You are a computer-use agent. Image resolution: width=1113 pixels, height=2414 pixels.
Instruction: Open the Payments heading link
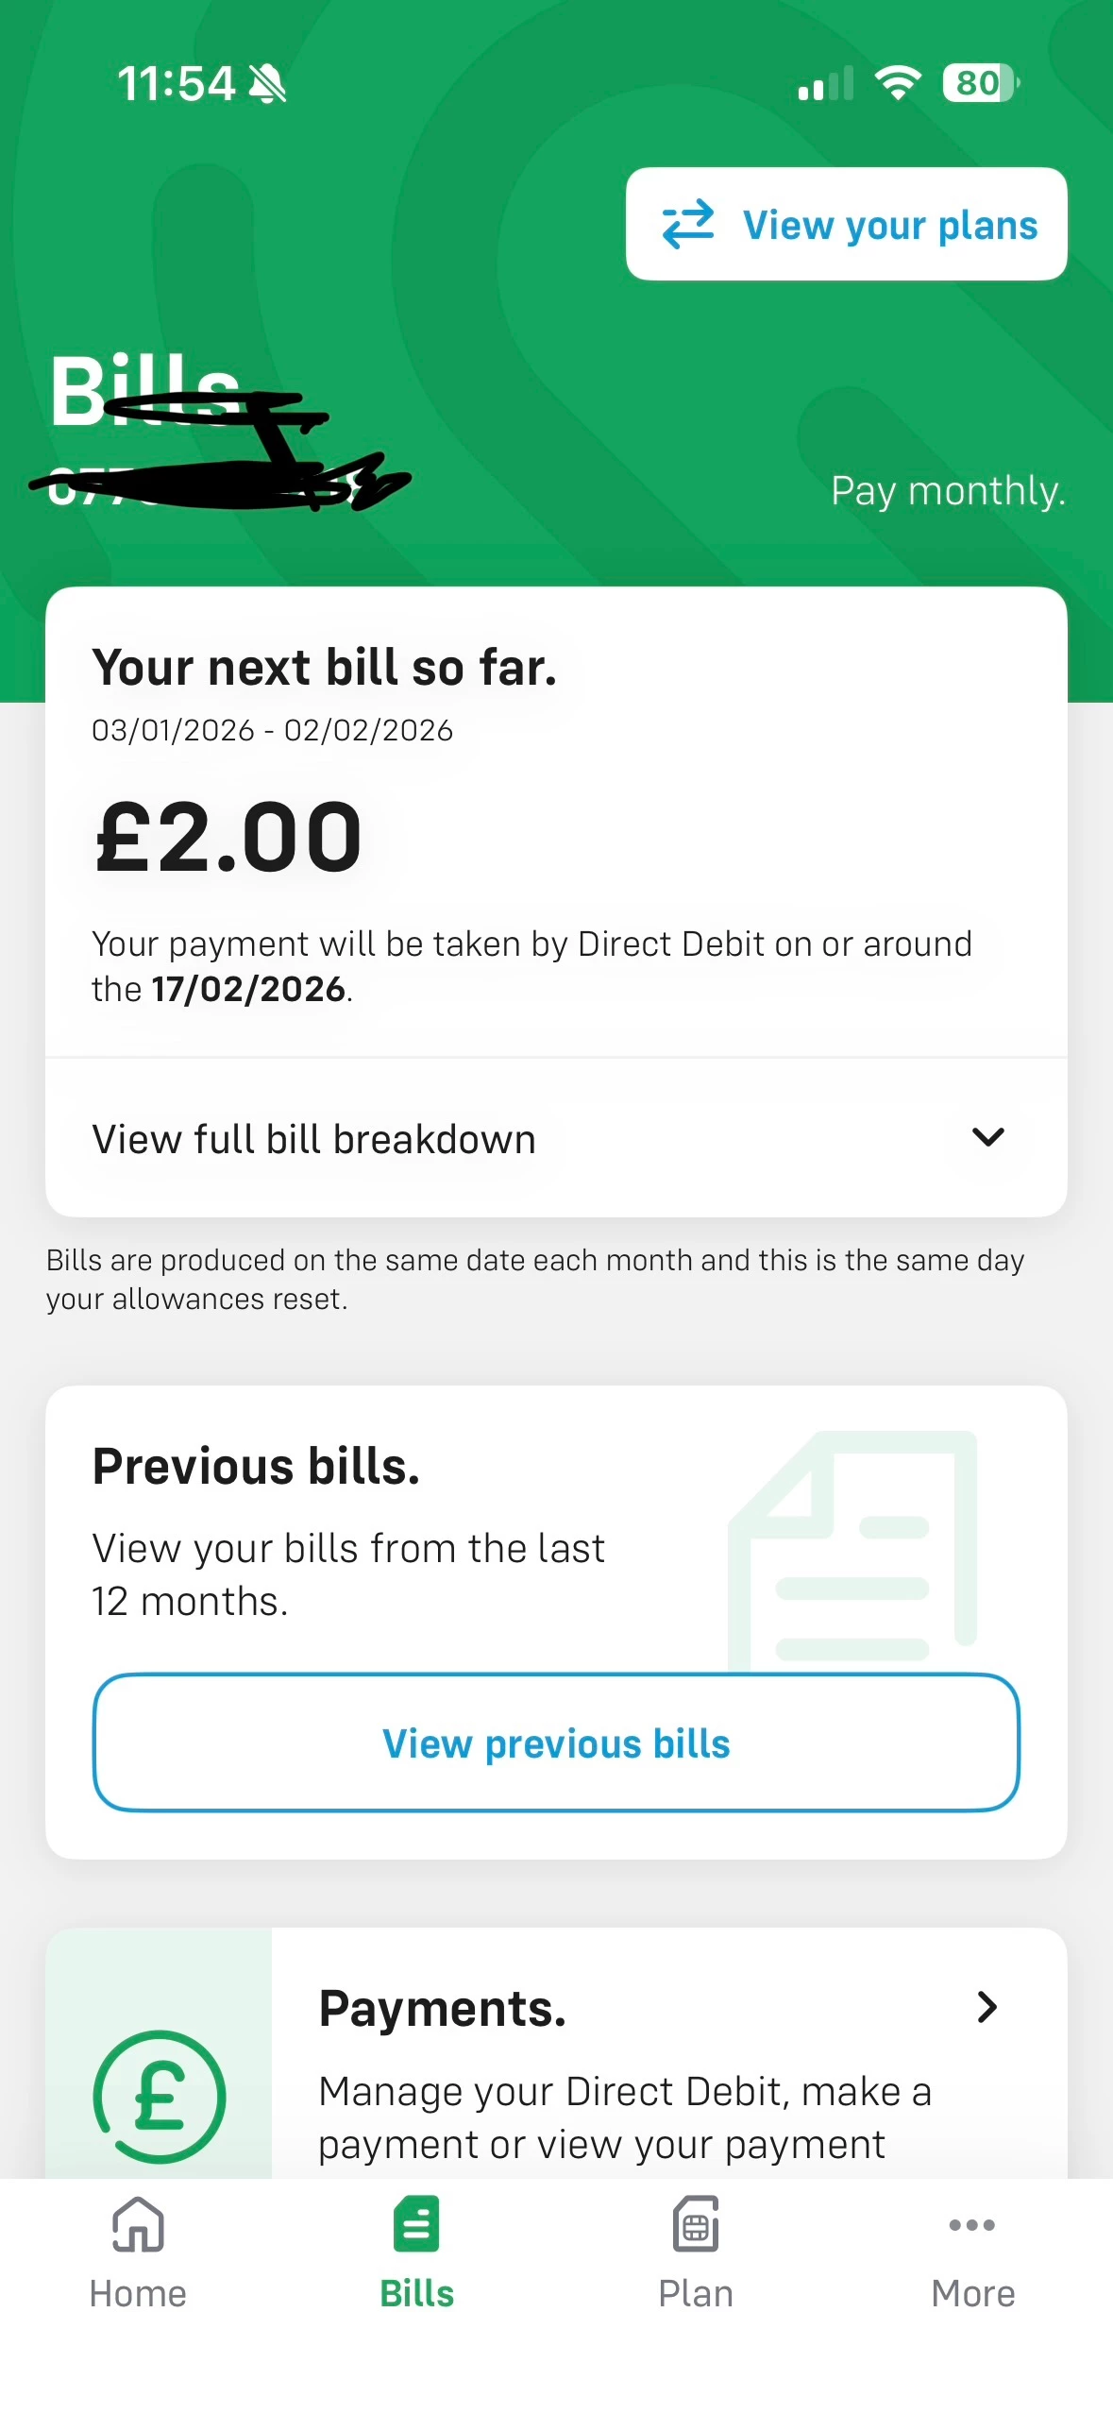[442, 2008]
